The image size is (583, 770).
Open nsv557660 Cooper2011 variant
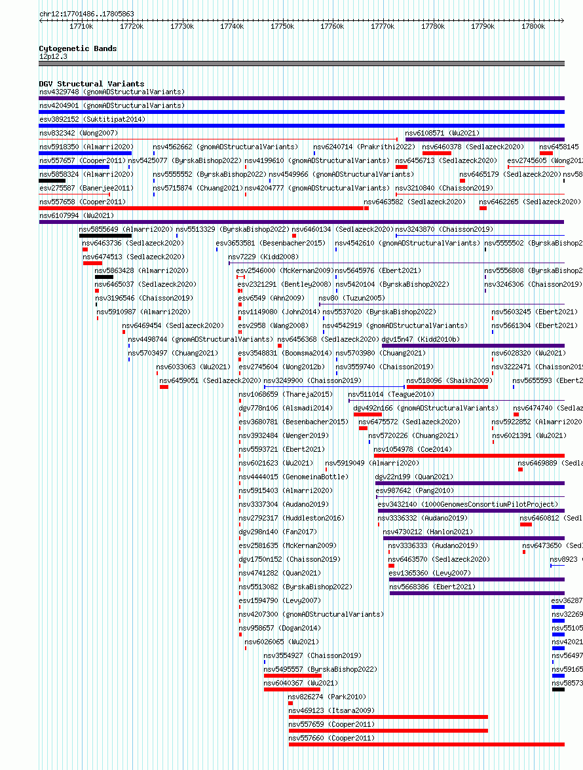[x=331, y=738]
